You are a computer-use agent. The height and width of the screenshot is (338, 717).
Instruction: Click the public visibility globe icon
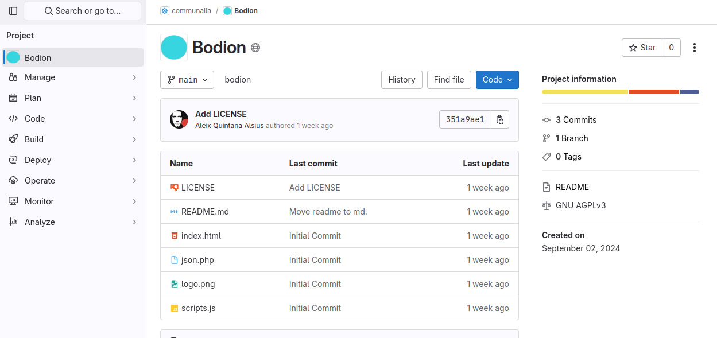[255, 48]
